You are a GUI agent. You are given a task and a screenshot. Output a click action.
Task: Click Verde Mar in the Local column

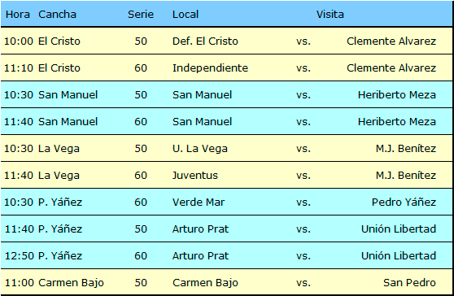pyautogui.click(x=199, y=202)
